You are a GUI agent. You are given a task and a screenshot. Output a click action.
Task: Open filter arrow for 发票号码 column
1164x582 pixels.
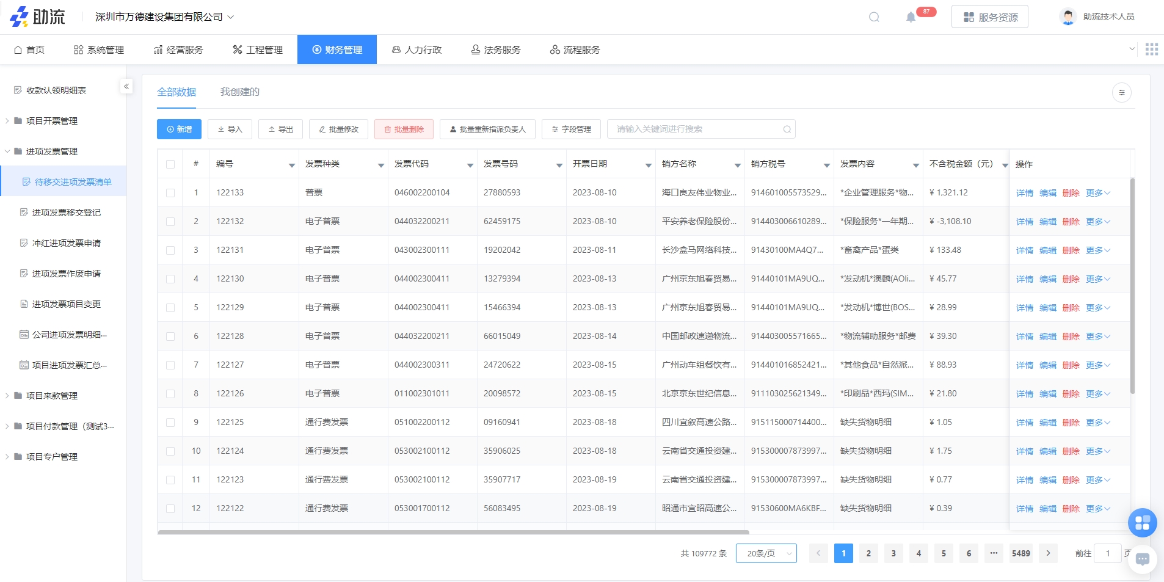click(x=559, y=165)
